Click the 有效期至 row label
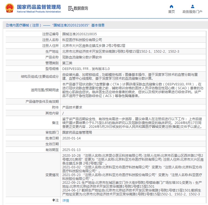This screenshot has height=205, width=208. (x=52, y=150)
